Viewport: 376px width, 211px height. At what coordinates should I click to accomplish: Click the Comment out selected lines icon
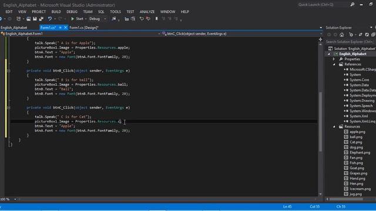click(x=142, y=19)
